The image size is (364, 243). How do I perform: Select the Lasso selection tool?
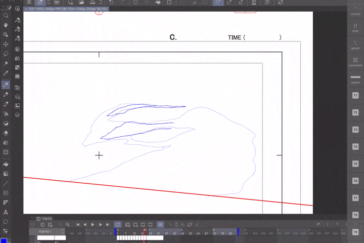pos(6,54)
